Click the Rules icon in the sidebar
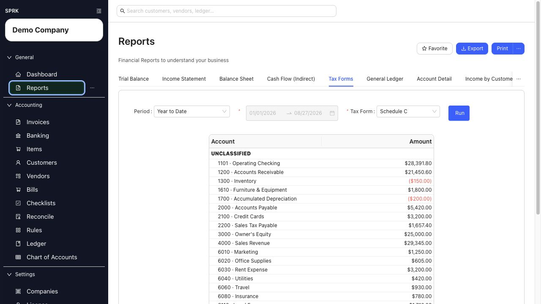This screenshot has height=304, width=541. coord(18,230)
